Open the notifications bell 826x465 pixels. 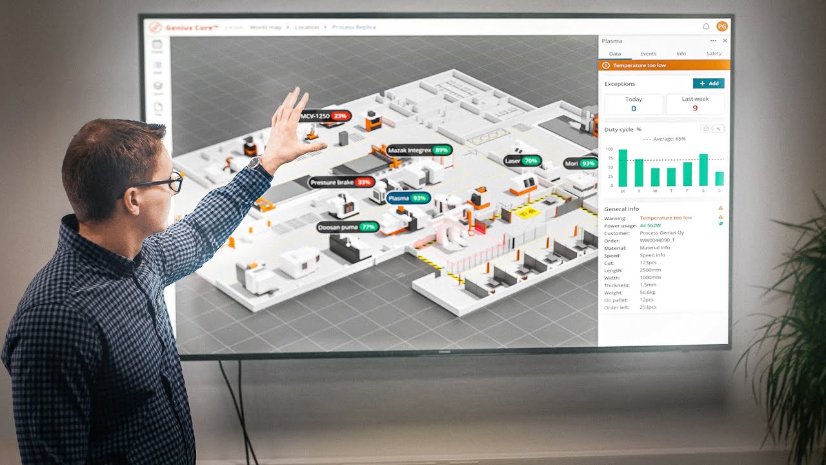(706, 26)
